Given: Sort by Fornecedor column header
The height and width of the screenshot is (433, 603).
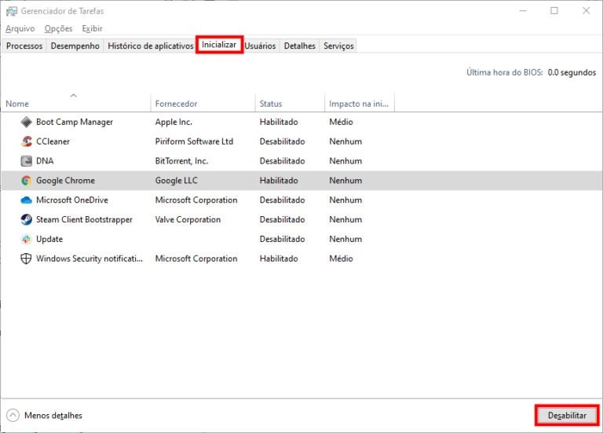Looking at the screenshot, I should 176,104.
